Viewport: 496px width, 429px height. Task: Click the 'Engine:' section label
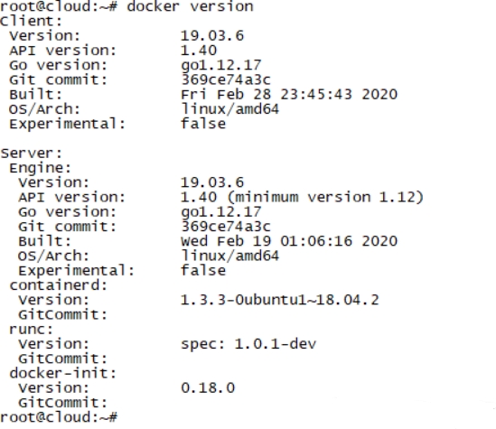[41, 168]
